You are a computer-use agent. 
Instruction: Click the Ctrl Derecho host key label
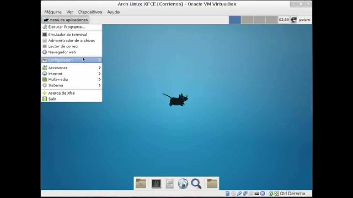pos(293,194)
